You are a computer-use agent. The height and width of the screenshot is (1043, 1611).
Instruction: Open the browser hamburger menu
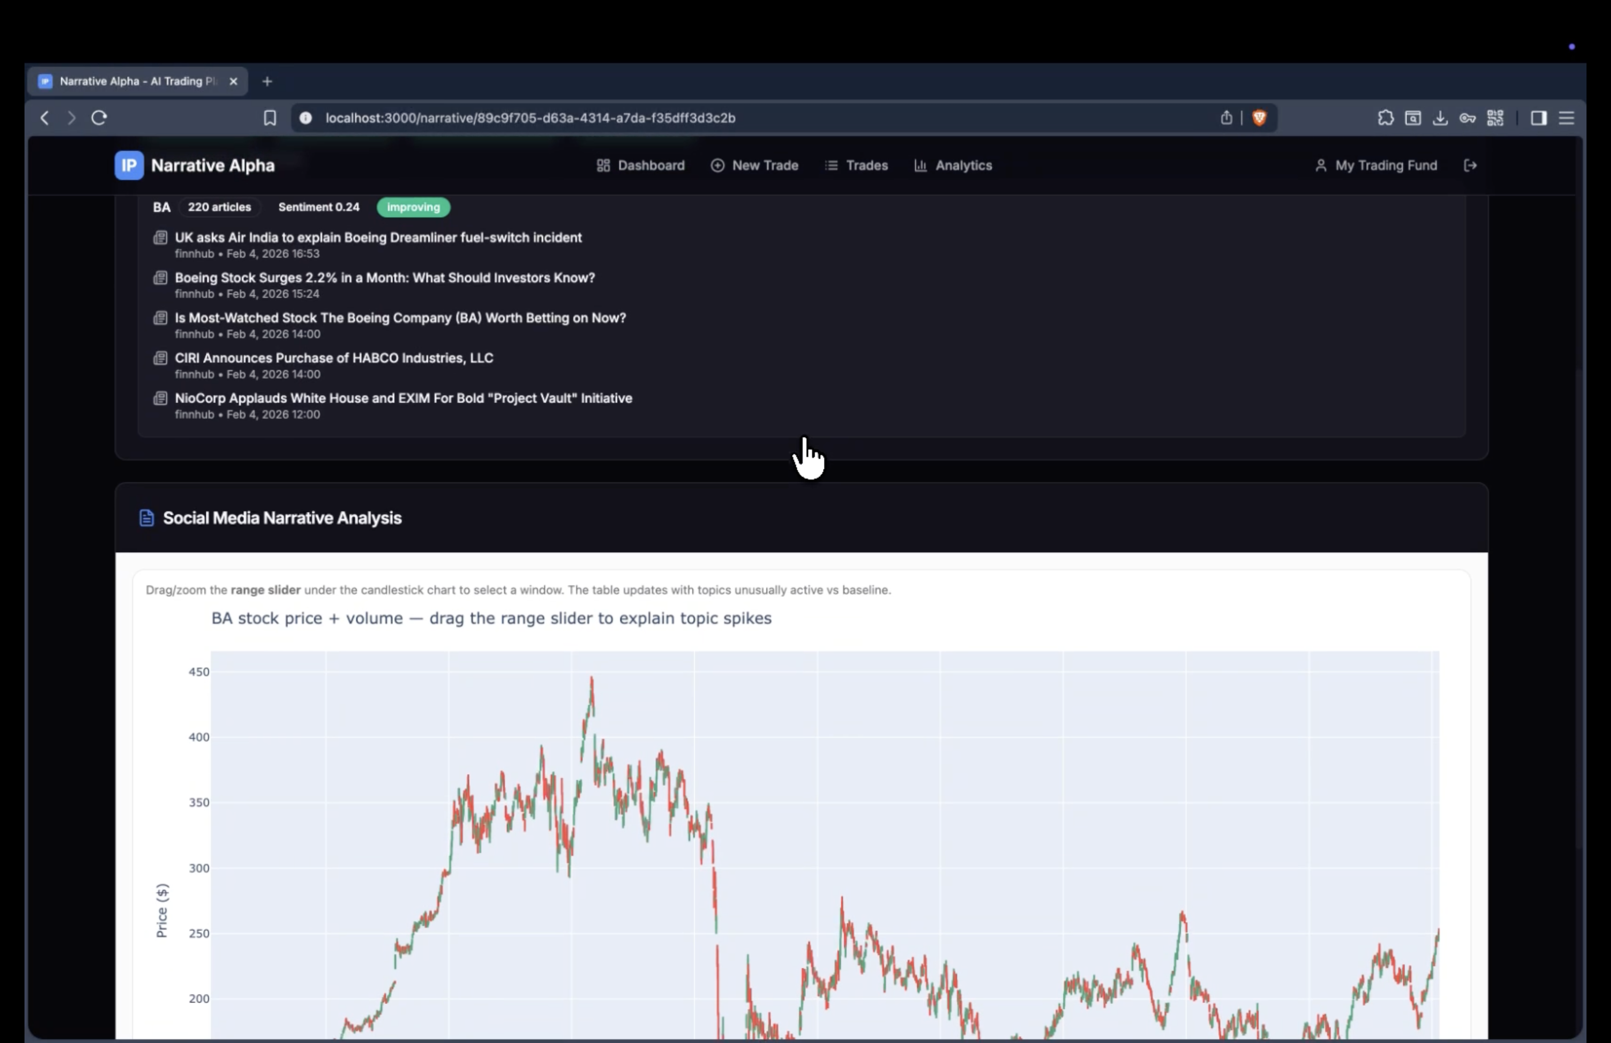(1566, 118)
